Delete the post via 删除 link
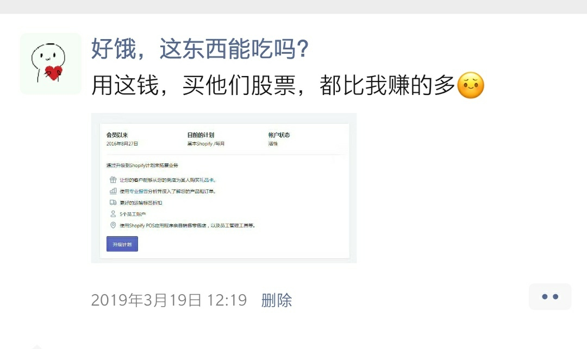 pos(276,300)
